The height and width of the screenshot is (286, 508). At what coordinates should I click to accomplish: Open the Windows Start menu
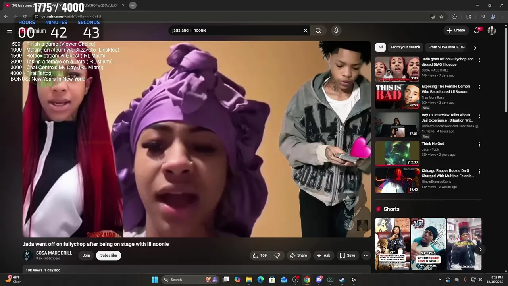(x=154, y=280)
